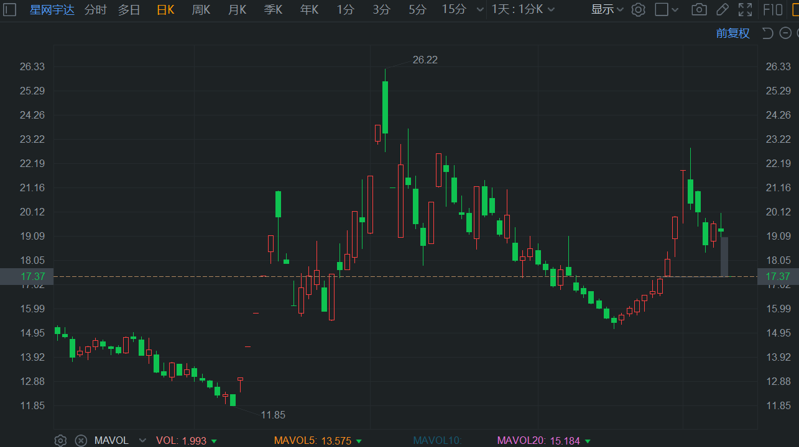Select the pencil drawing tool
This screenshot has height=447, width=799.
722,9
